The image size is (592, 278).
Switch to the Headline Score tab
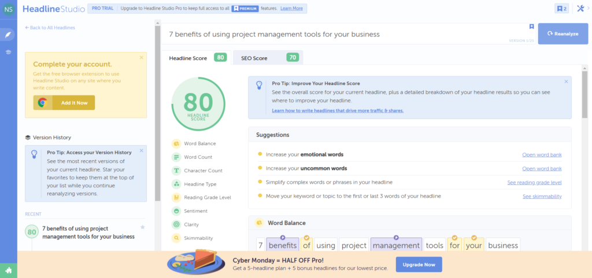[197, 58]
